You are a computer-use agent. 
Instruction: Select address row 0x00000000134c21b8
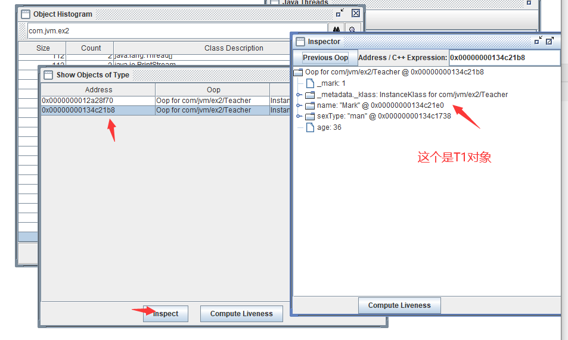pyautogui.click(x=98, y=110)
